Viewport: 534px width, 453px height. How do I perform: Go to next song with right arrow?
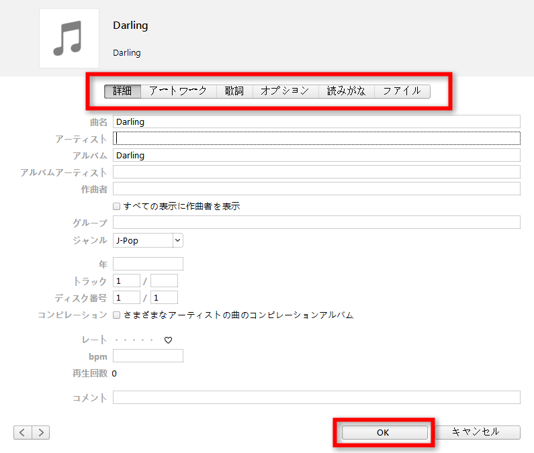(x=41, y=433)
